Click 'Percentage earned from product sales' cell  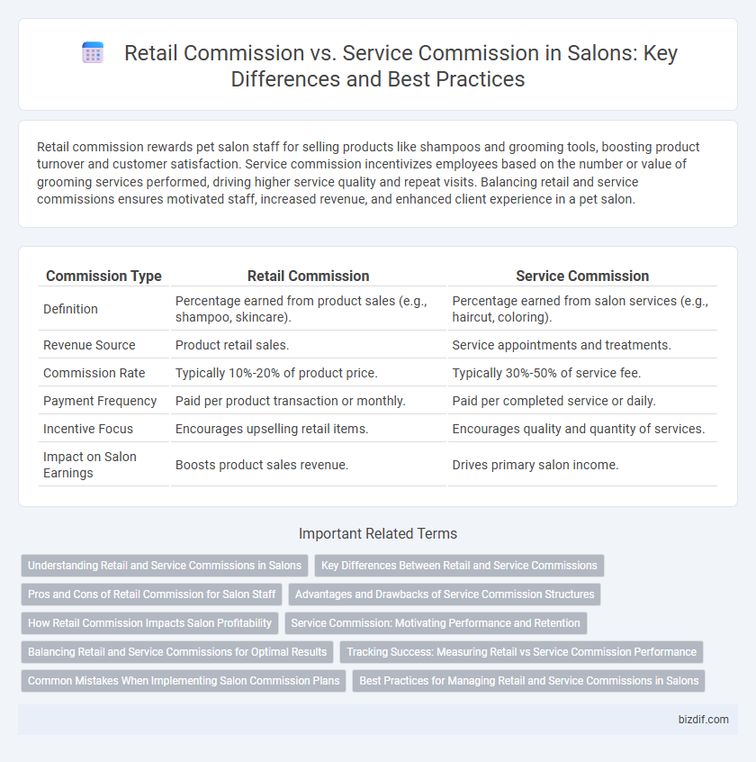click(x=309, y=309)
